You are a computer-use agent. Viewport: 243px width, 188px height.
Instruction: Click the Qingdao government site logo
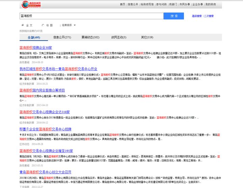point(31,4)
